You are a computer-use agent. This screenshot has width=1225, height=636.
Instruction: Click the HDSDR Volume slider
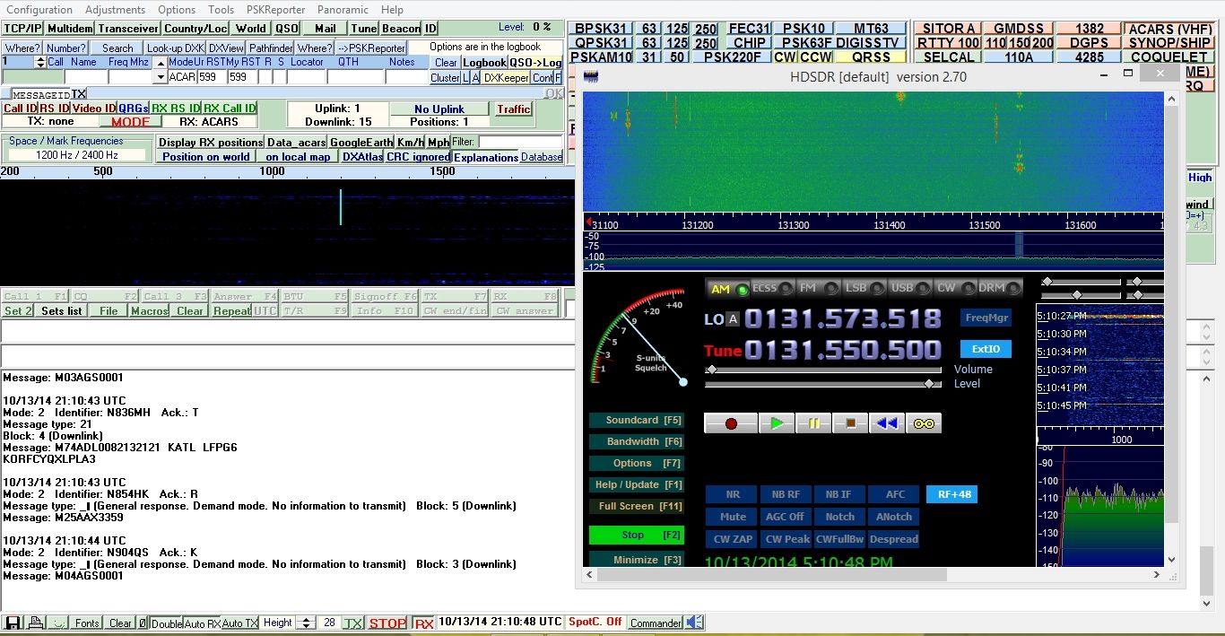coord(823,370)
